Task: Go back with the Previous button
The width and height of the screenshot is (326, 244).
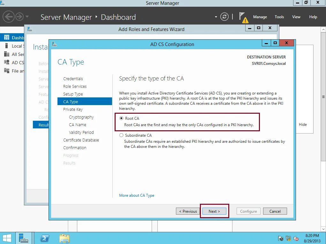Action: pos(188,211)
